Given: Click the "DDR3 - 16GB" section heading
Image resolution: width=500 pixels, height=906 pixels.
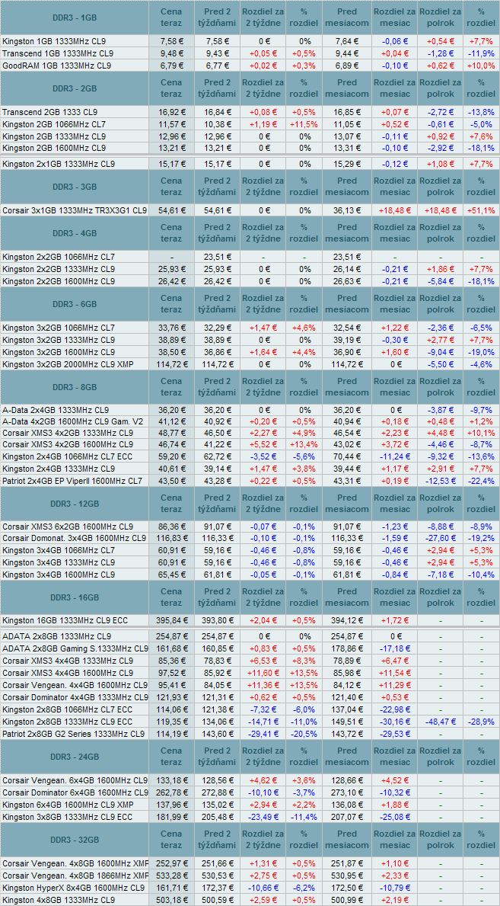Looking at the screenshot, I should (75, 597).
